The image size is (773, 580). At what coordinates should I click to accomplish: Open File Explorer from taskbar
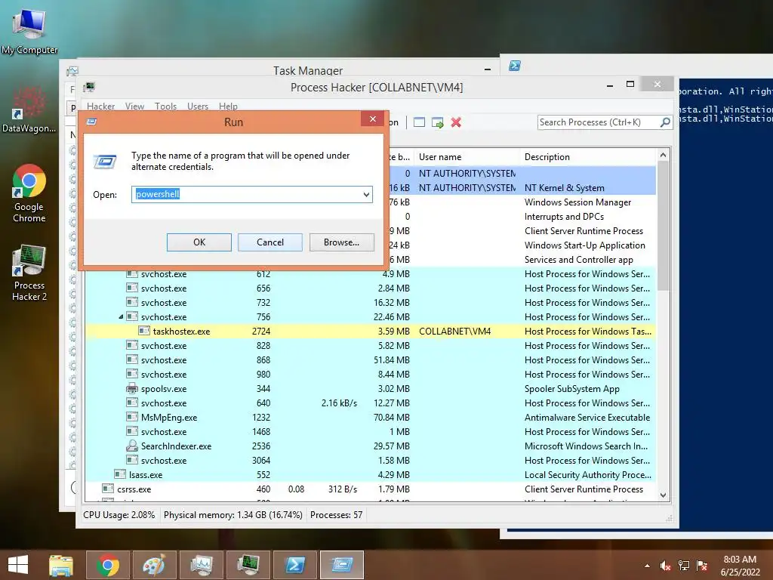point(61,565)
